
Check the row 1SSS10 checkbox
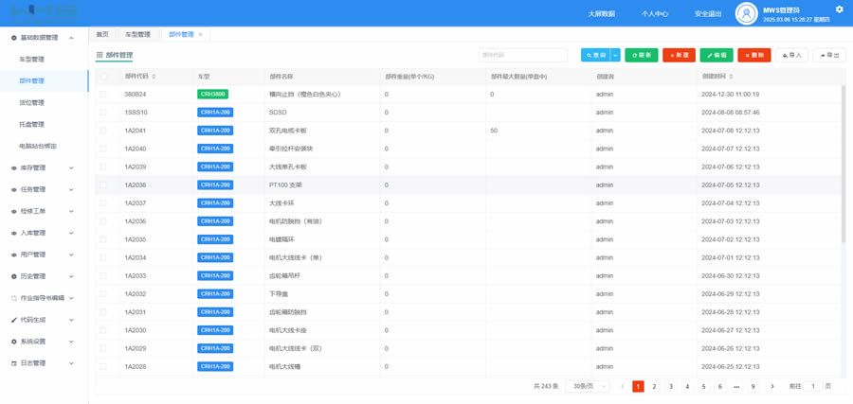pos(103,113)
